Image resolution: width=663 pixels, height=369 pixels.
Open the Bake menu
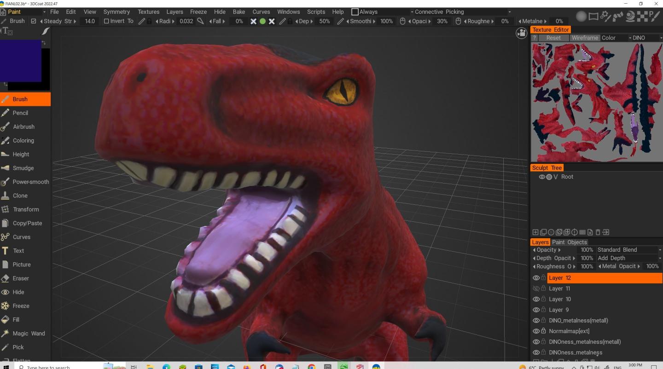point(239,12)
